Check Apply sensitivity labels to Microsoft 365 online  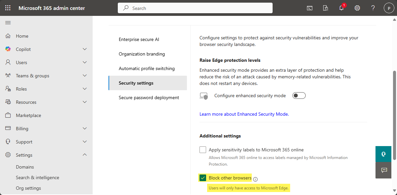click(203, 150)
